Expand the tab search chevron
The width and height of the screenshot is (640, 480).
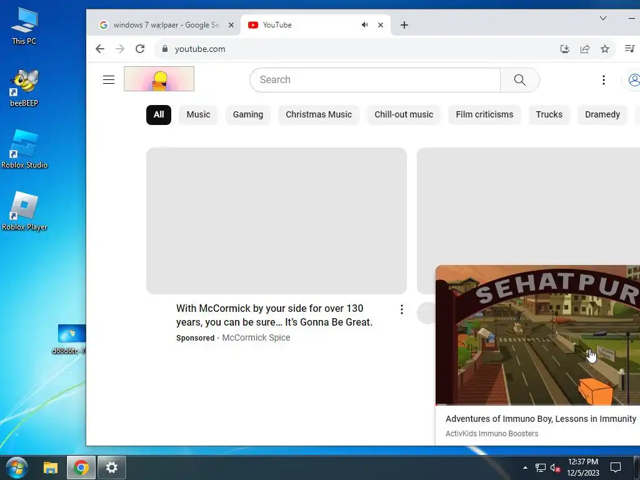(x=603, y=18)
